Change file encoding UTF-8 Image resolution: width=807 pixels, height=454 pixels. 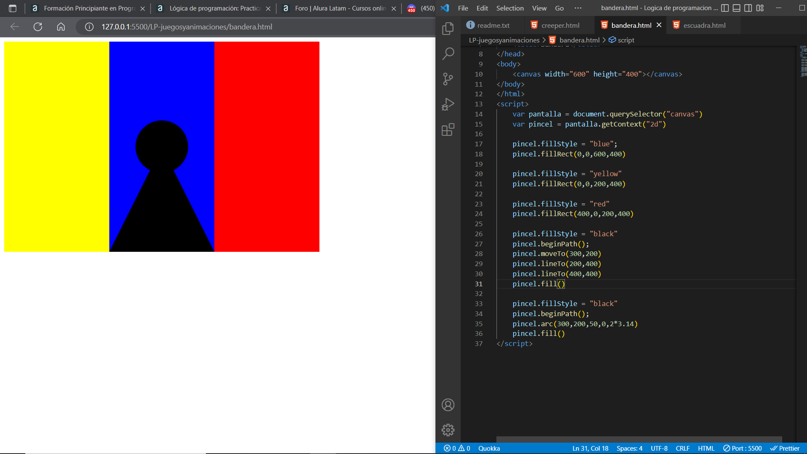659,449
